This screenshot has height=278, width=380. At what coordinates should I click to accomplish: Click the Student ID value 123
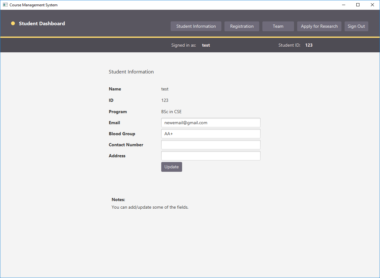click(309, 45)
